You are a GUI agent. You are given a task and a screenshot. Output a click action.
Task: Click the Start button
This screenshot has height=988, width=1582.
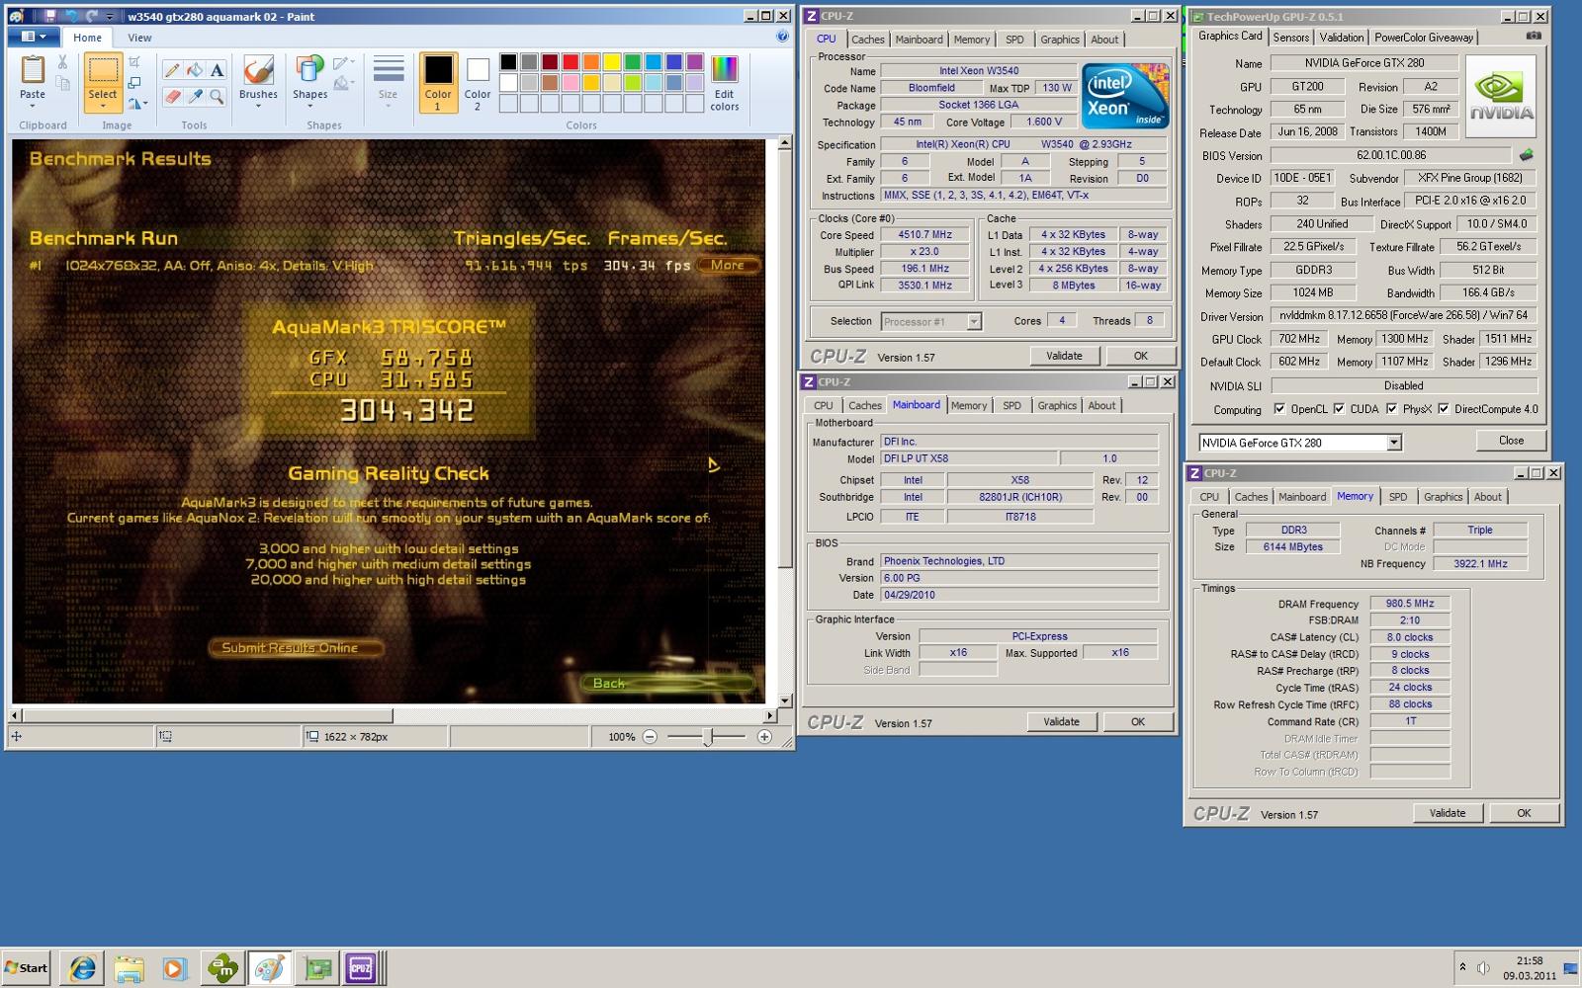click(x=27, y=968)
